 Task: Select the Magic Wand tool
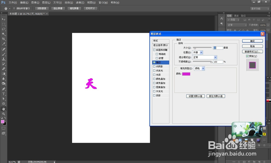(x=4, y=34)
